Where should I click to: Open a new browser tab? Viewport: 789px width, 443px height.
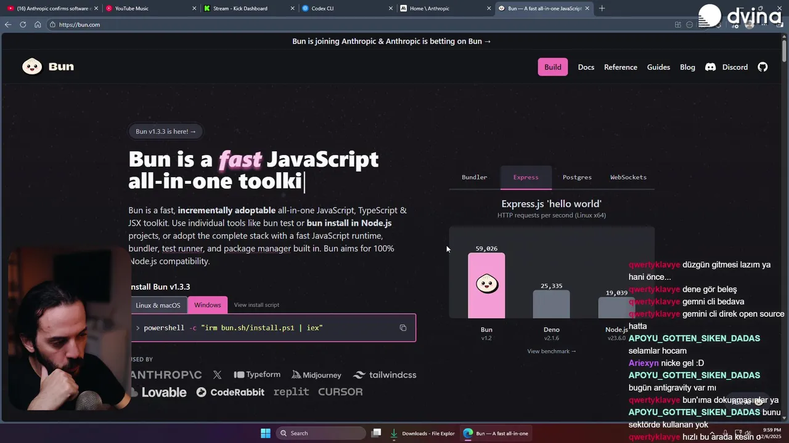602,9
